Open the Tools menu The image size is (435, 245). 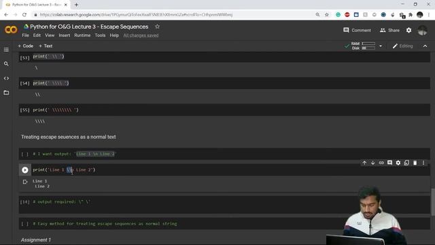pyautogui.click(x=100, y=35)
